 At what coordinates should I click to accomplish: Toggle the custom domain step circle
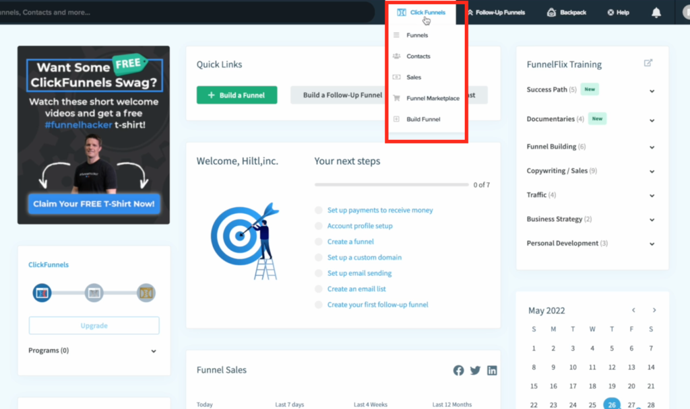point(319,258)
